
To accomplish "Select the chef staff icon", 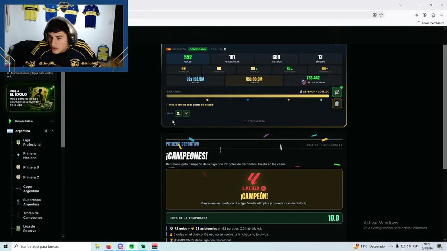I will pyautogui.click(x=178, y=113).
